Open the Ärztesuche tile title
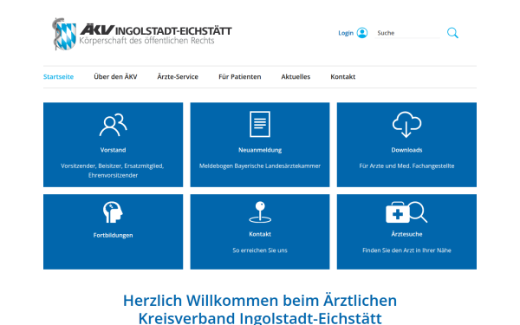The height and width of the screenshot is (325, 520). point(406,234)
